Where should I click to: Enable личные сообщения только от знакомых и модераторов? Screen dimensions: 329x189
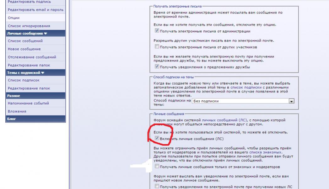tap(157, 167)
